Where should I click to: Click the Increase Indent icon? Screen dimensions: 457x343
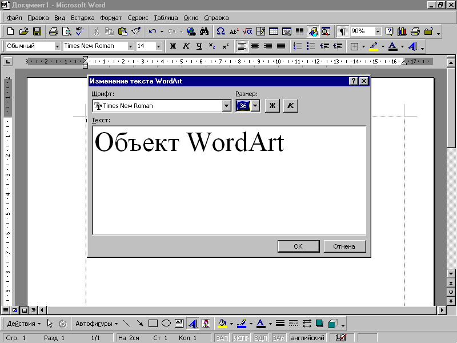(338, 46)
